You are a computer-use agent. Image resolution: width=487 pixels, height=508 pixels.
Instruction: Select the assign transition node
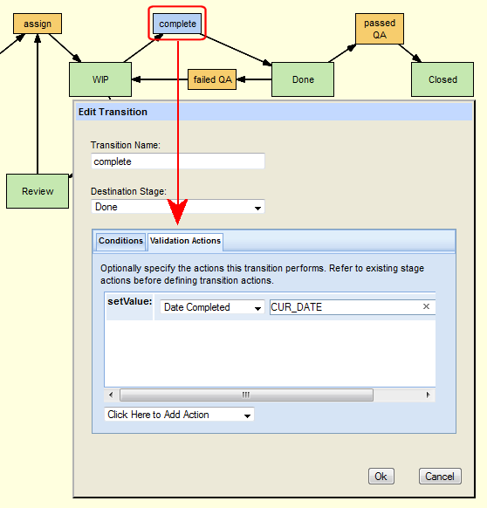[x=38, y=24]
